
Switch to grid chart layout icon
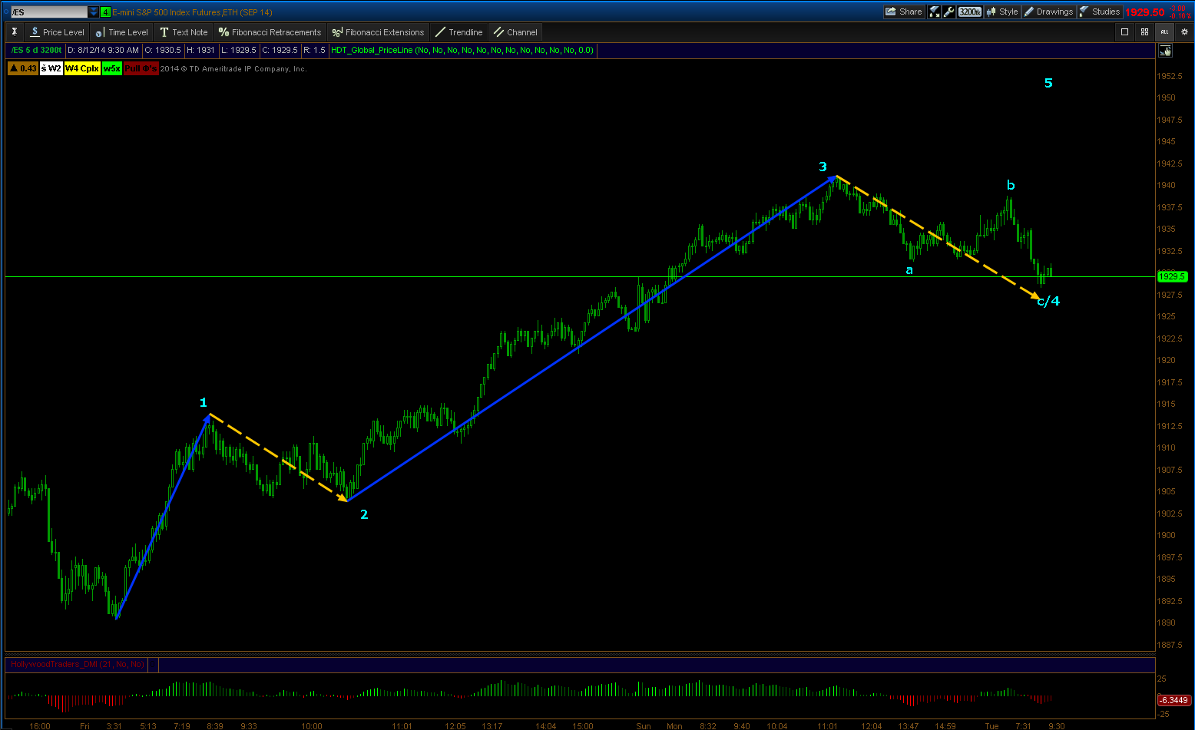coord(1144,31)
